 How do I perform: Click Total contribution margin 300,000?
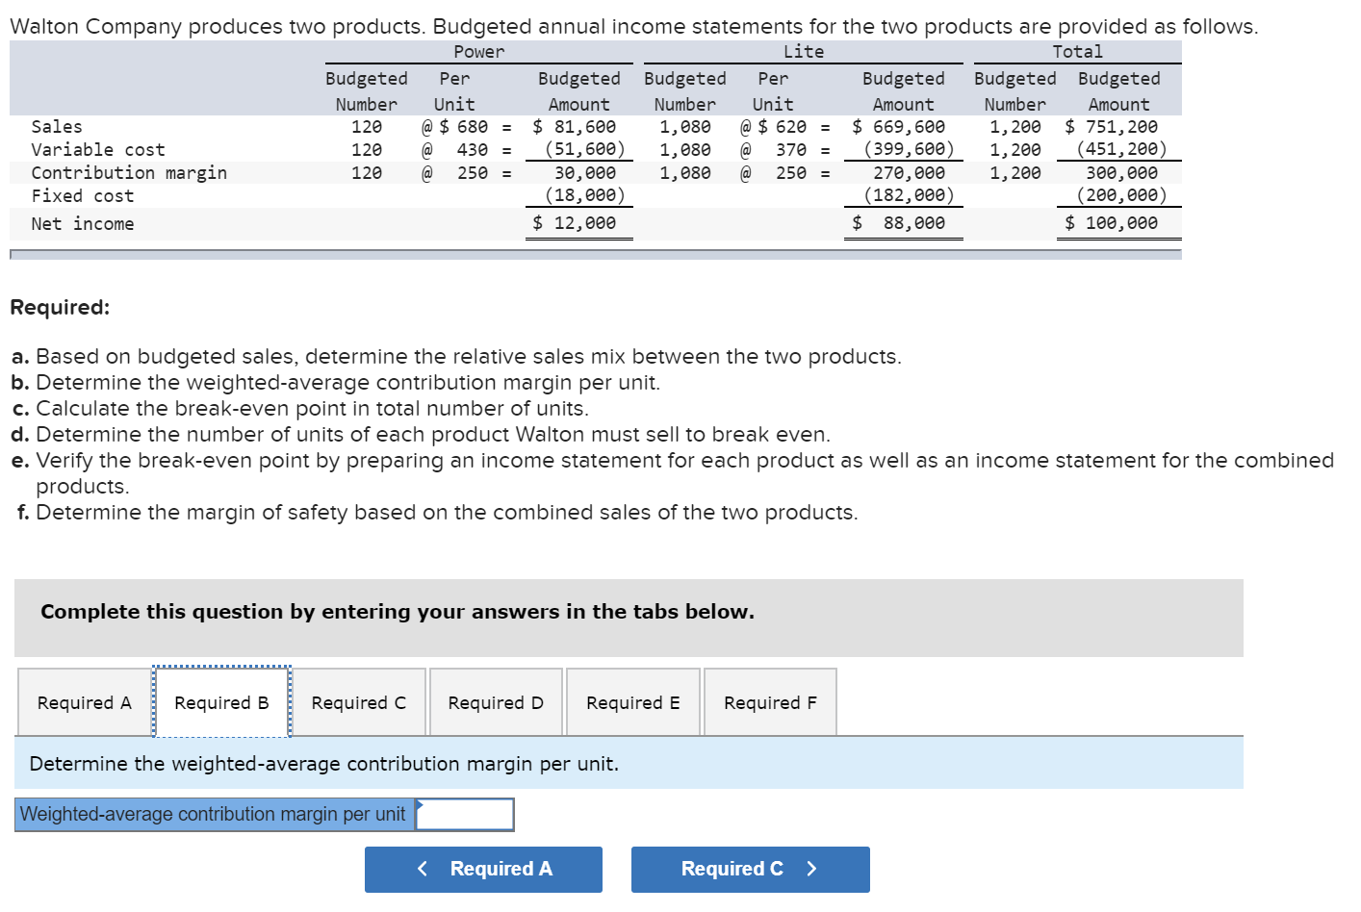(1122, 173)
